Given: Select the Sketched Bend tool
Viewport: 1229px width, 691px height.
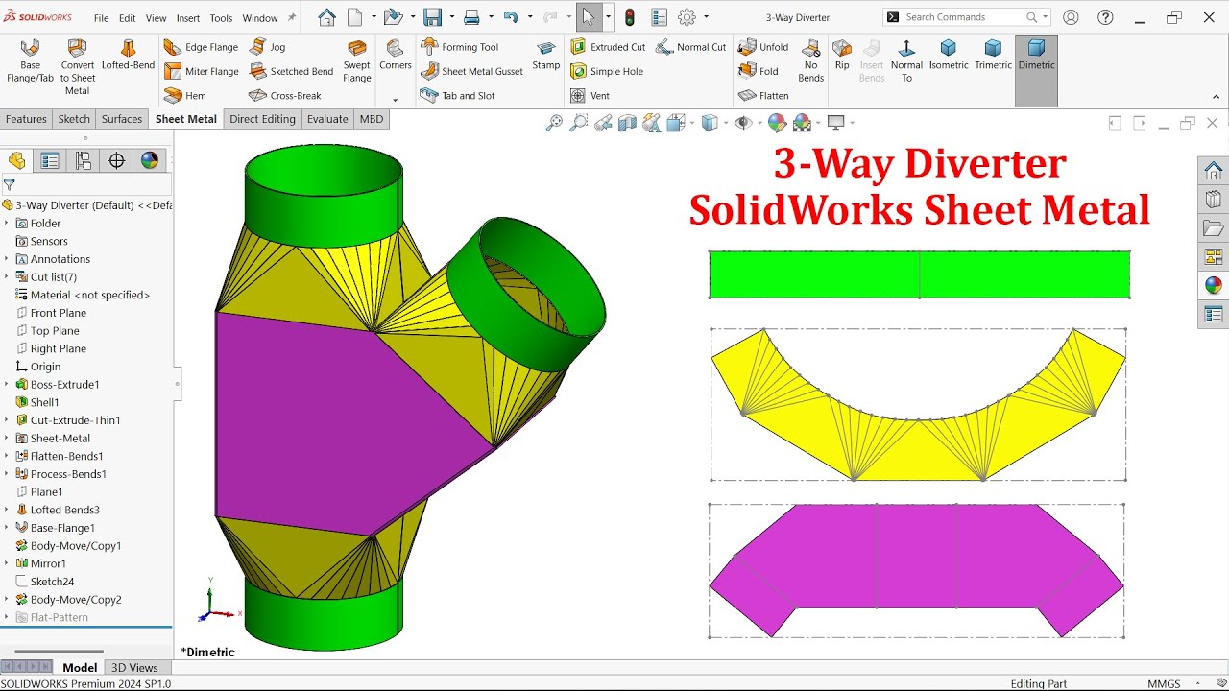Looking at the screenshot, I should coord(291,71).
